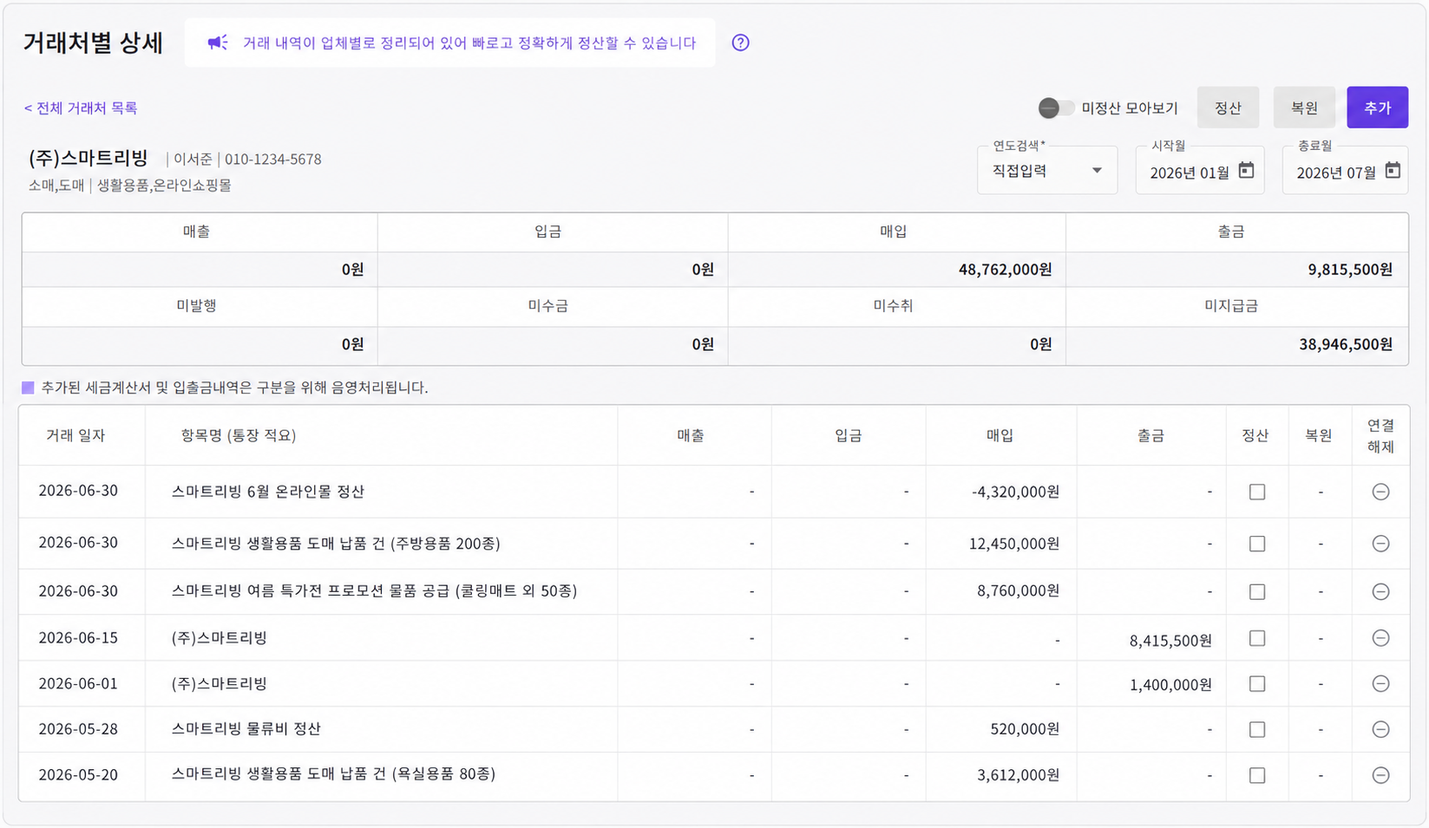Viewport: 1429px width, 828px height.
Task: Click the 520,000원 매입 amount
Action: pos(1025,729)
